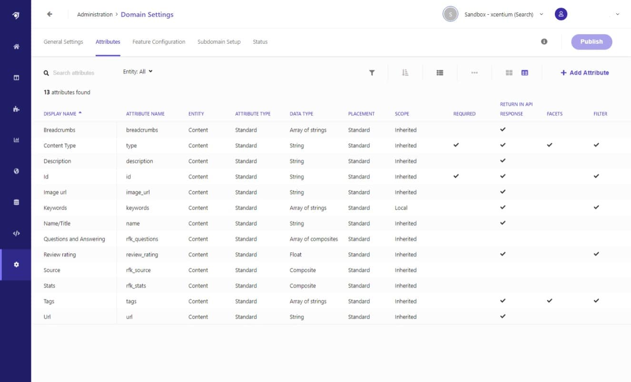Screen dimensions: 631x382
Task: Click the 'Array of composites' data type cell
Action: point(314,239)
